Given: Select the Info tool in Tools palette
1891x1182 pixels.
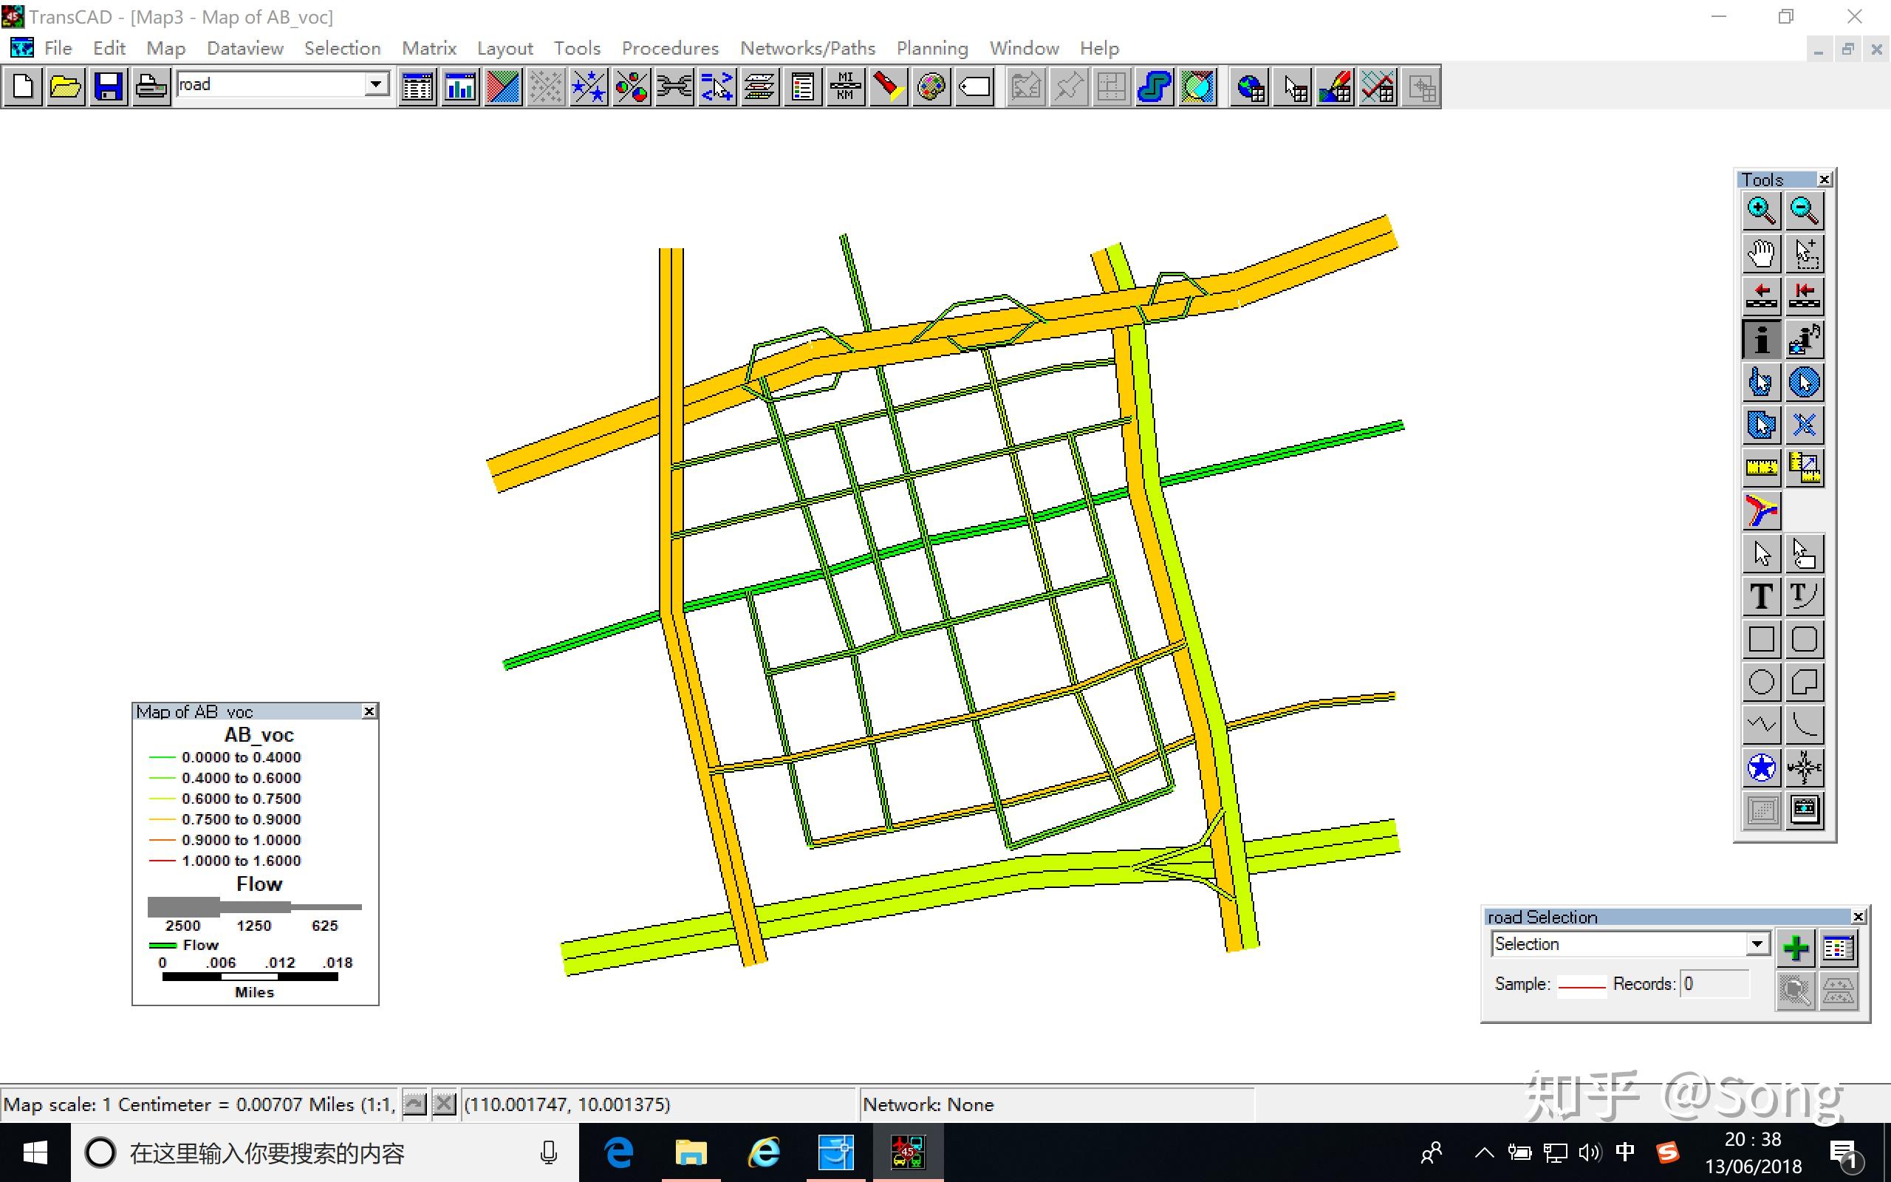Looking at the screenshot, I should [x=1761, y=339].
